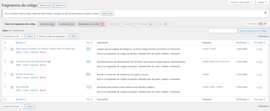Click the top Aplicar button
The image size is (270, 111).
(x=30, y=36)
